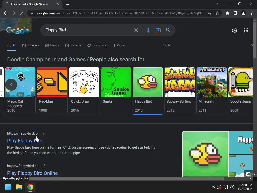
Task: Share this page icon in address bar
Action: (209, 13)
